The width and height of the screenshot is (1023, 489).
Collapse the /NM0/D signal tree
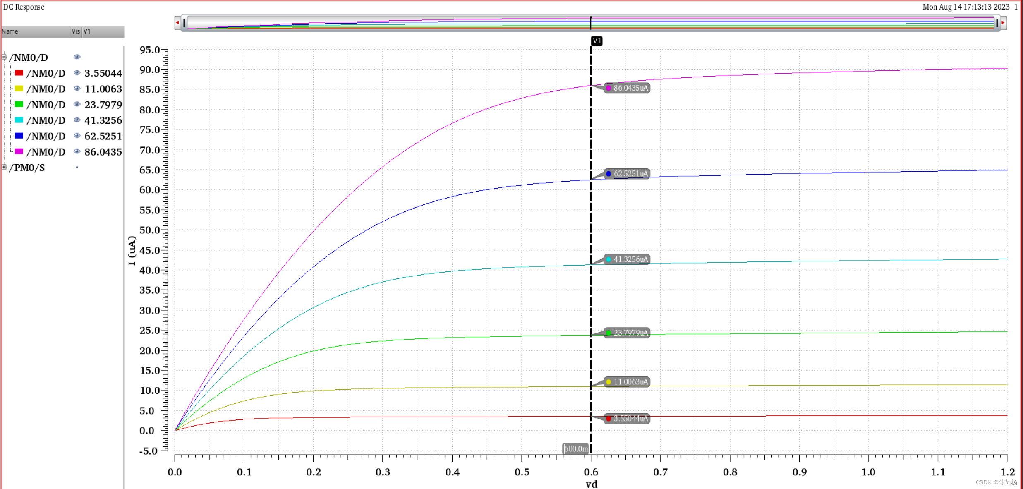point(4,57)
